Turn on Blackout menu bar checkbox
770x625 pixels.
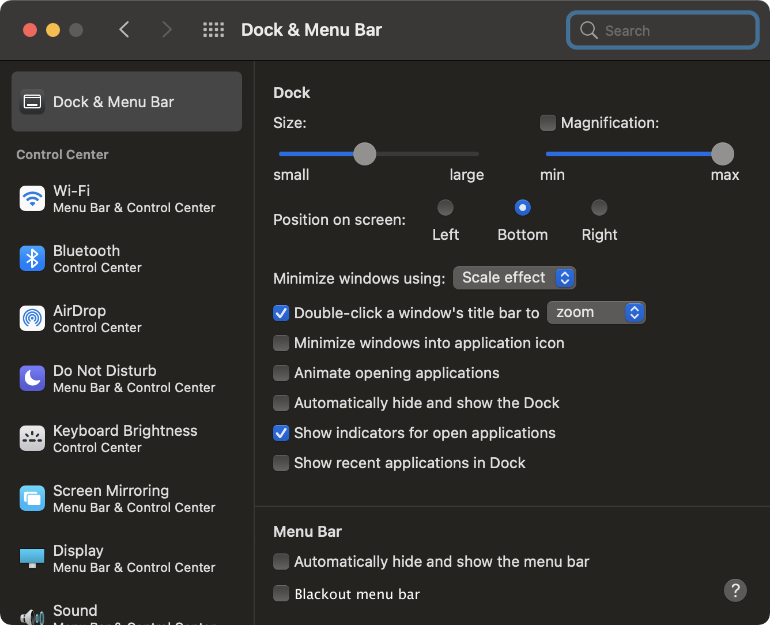coord(281,594)
